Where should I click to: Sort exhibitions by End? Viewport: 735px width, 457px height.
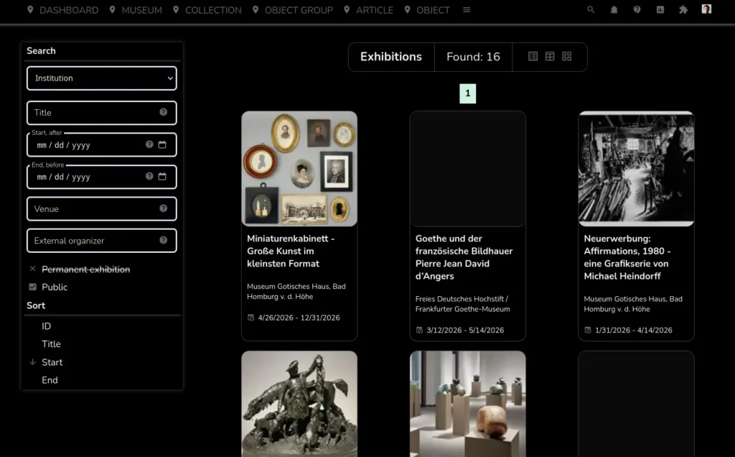click(x=50, y=380)
